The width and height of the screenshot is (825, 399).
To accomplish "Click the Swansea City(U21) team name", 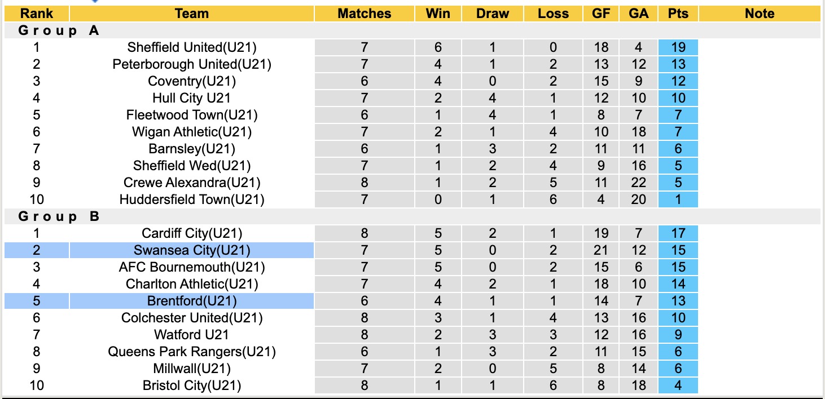I will click(x=192, y=250).
